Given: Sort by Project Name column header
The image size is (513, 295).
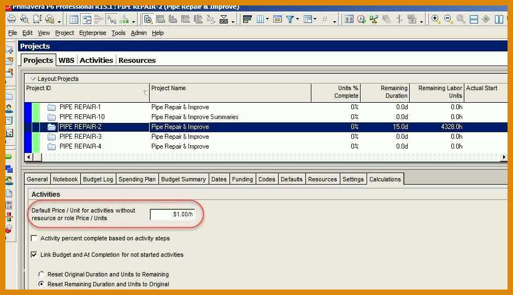Looking at the screenshot, I should tap(231, 92).
